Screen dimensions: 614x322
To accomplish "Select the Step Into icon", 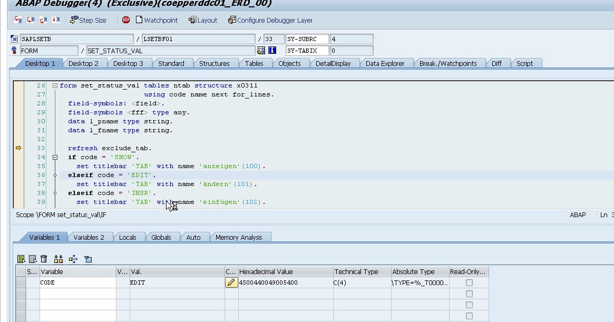I will point(17,20).
